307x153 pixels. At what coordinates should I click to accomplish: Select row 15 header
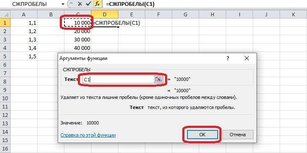click(x=5, y=140)
